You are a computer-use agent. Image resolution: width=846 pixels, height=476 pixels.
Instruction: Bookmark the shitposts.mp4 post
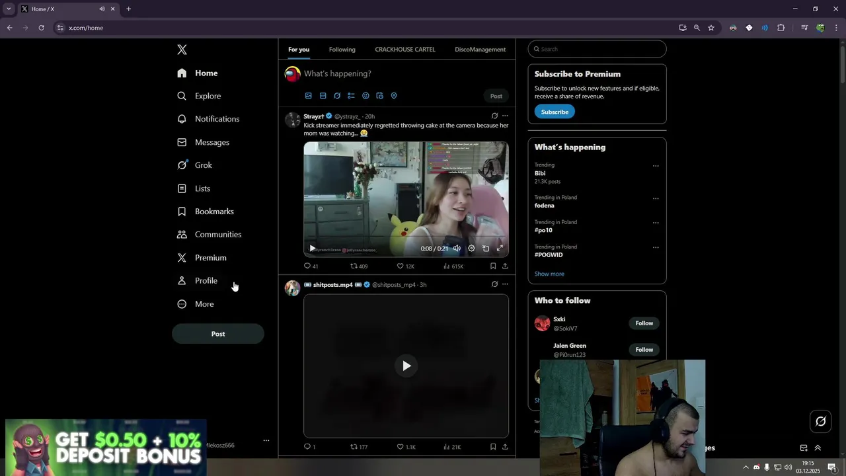pyautogui.click(x=493, y=447)
